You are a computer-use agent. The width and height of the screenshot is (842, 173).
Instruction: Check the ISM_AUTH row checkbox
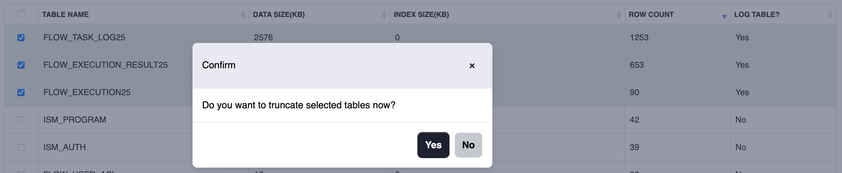pyautogui.click(x=21, y=147)
